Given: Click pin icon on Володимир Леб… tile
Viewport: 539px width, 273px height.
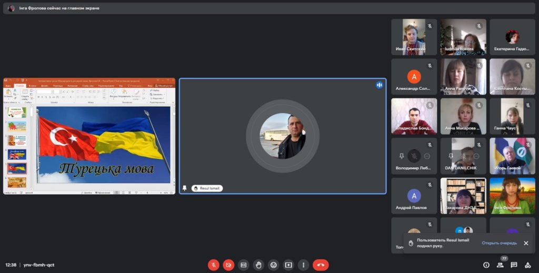Looking at the screenshot, I should click(402, 156).
